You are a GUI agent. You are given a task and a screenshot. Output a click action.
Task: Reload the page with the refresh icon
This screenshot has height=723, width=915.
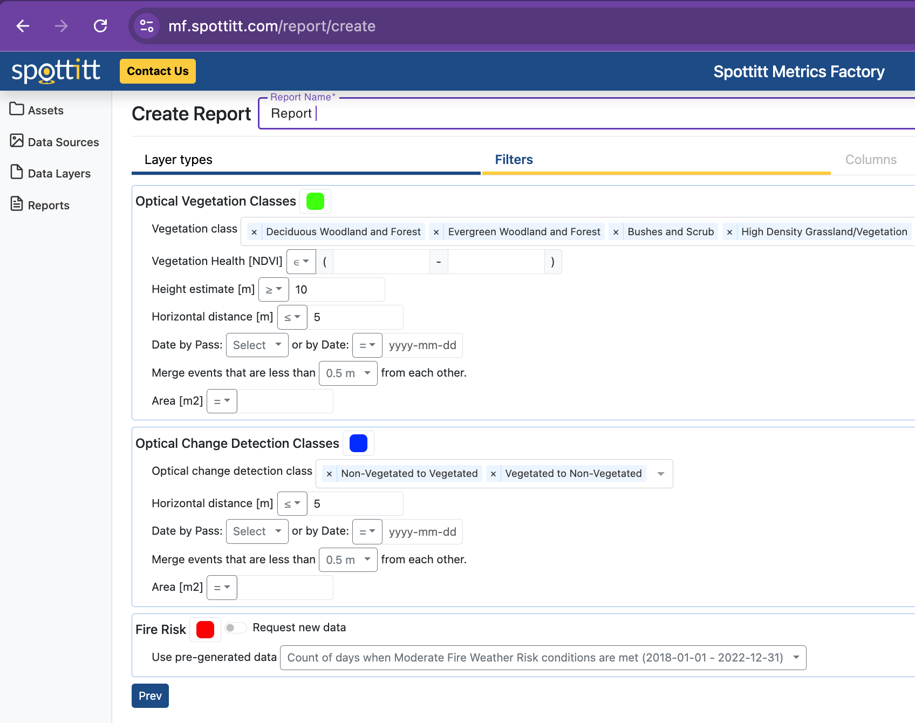coord(100,26)
